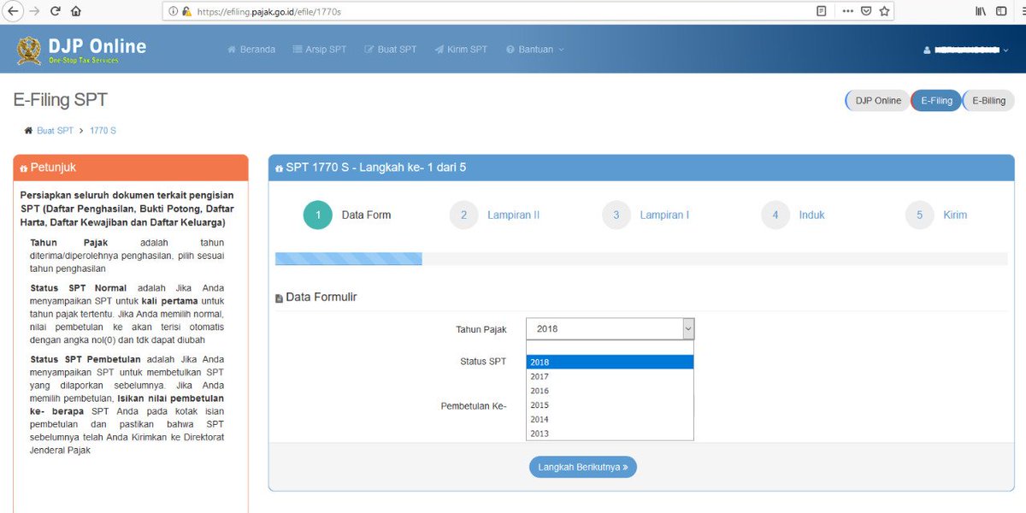Select step 1 Data Form
1026x513 pixels.
pyautogui.click(x=348, y=215)
